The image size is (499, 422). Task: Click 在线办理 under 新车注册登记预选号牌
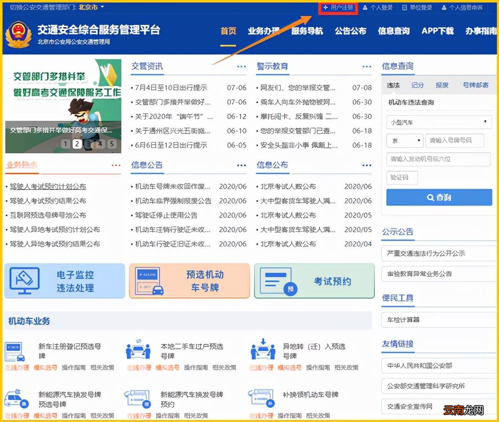pos(17,368)
